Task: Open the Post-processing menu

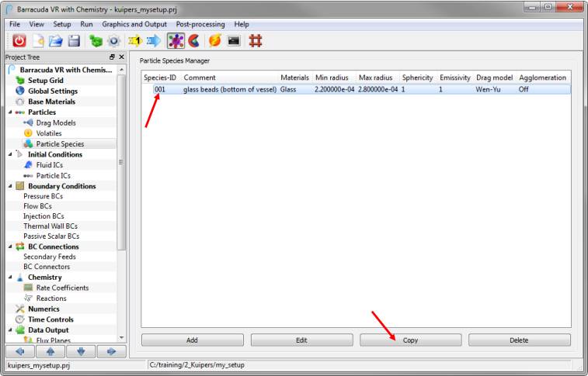Action: [x=200, y=24]
